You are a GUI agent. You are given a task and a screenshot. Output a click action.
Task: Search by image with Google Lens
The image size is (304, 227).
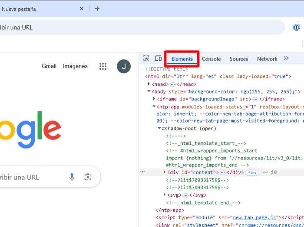point(88,177)
